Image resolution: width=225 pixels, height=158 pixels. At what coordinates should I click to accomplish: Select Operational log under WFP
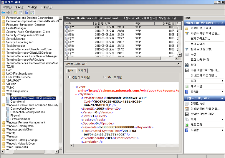coord(17,101)
